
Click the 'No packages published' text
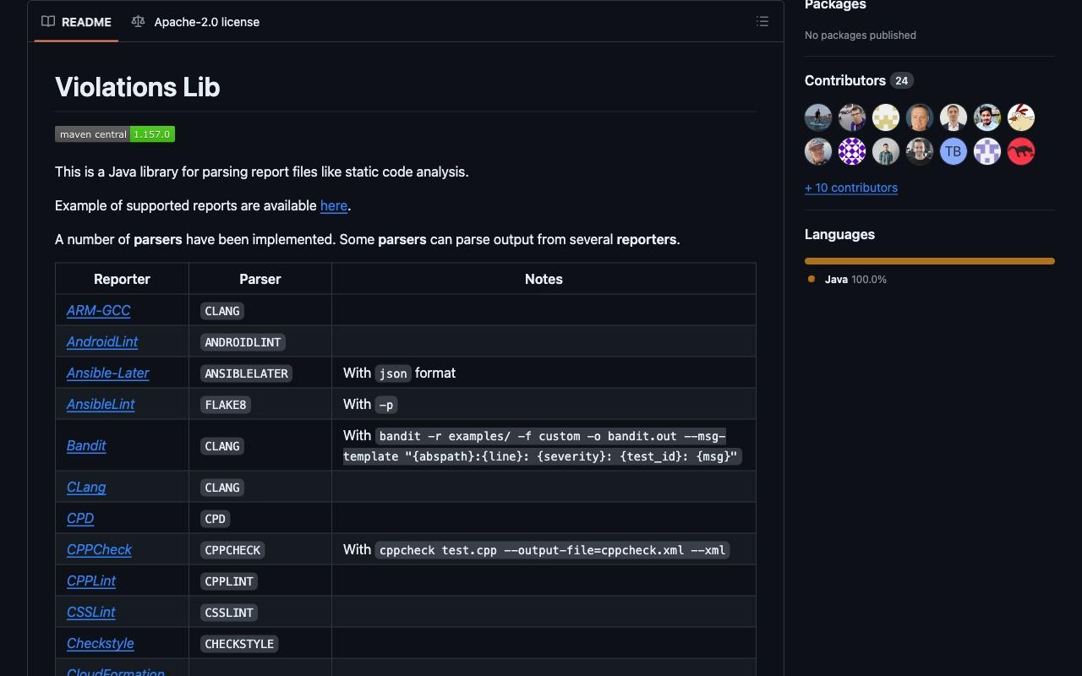tap(861, 35)
